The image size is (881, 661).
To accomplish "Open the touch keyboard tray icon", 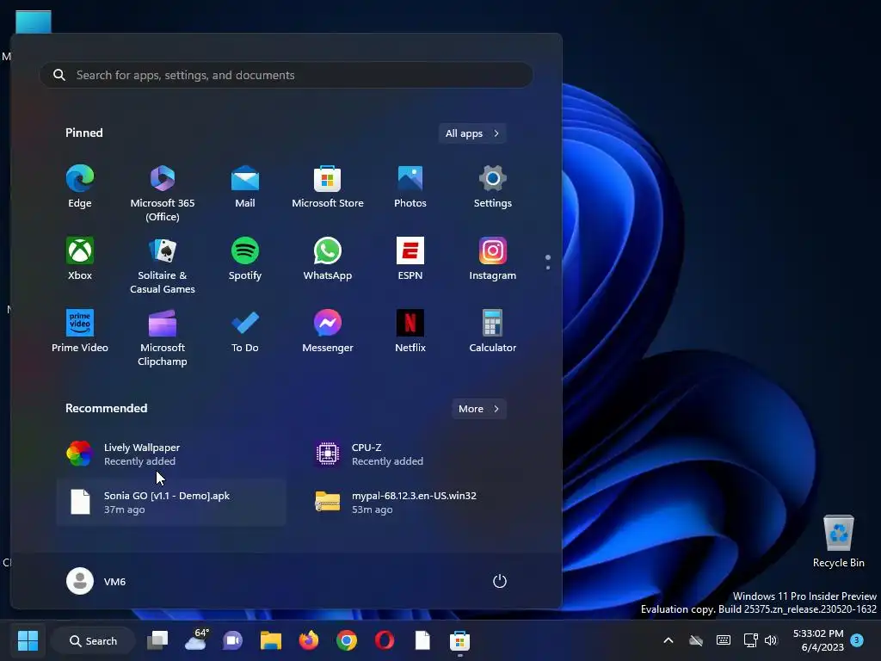I will 724,640.
